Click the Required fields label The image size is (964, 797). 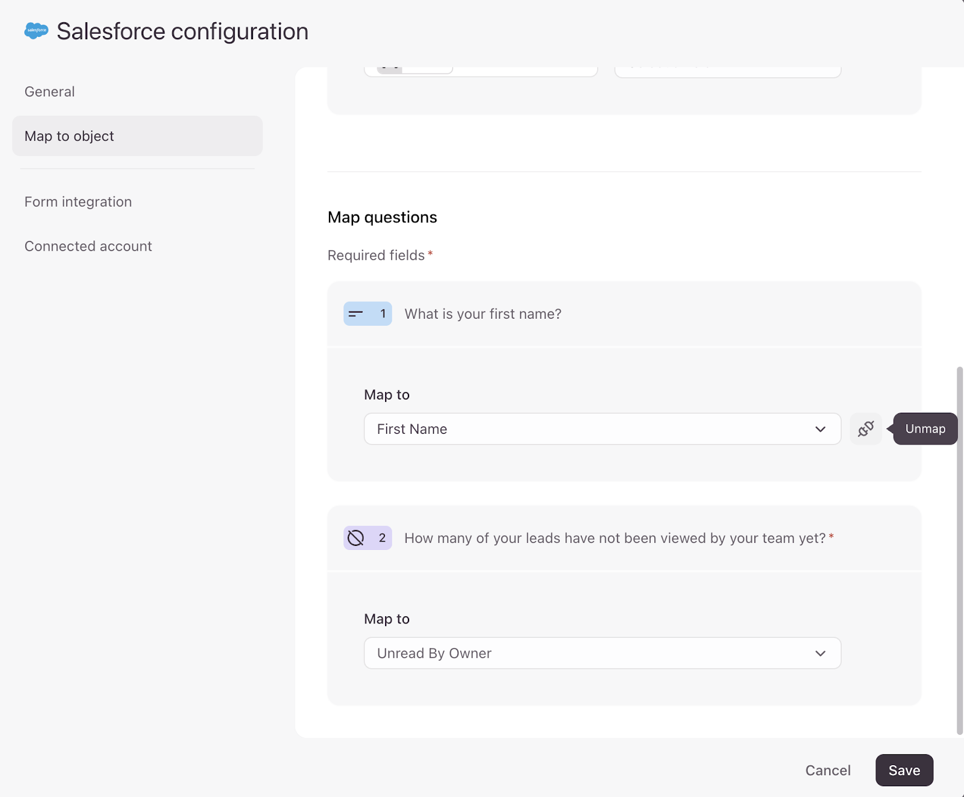pyautogui.click(x=377, y=255)
